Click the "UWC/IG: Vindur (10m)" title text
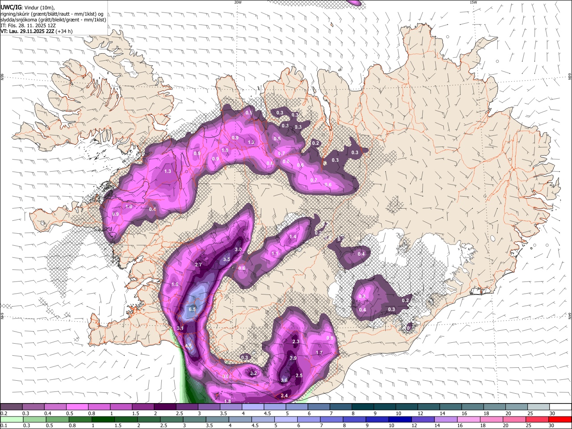 (27, 7)
